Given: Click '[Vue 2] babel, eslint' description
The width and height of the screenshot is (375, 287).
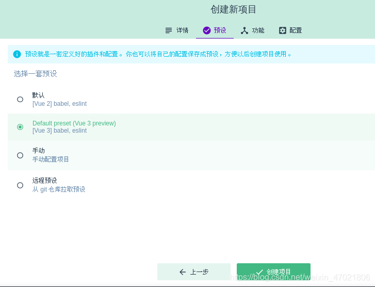Looking at the screenshot, I should click(59, 104).
